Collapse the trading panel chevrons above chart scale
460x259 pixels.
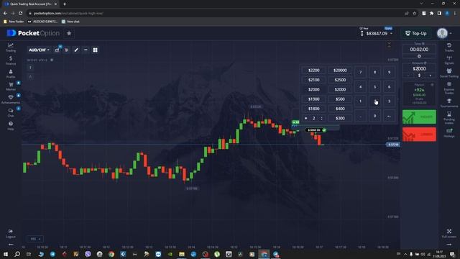point(390,45)
